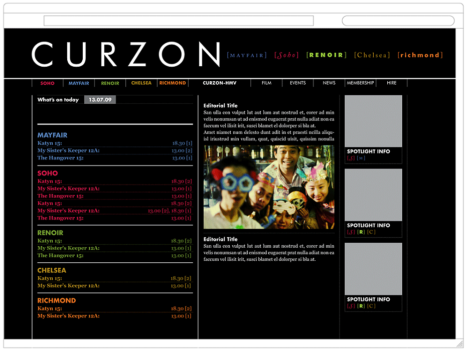Open the SOHO navigation tab
The height and width of the screenshot is (351, 470).
click(47, 83)
